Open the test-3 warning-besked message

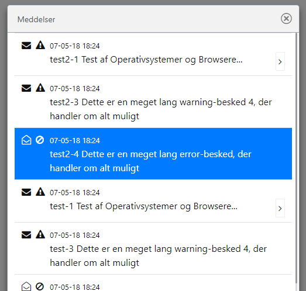click(x=153, y=248)
